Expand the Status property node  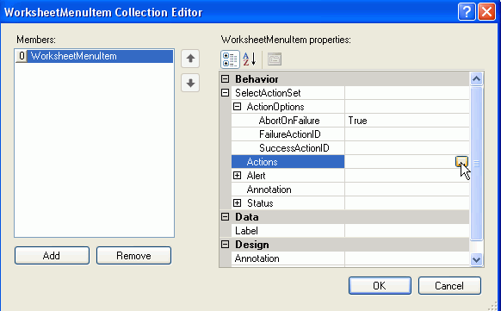(237, 203)
